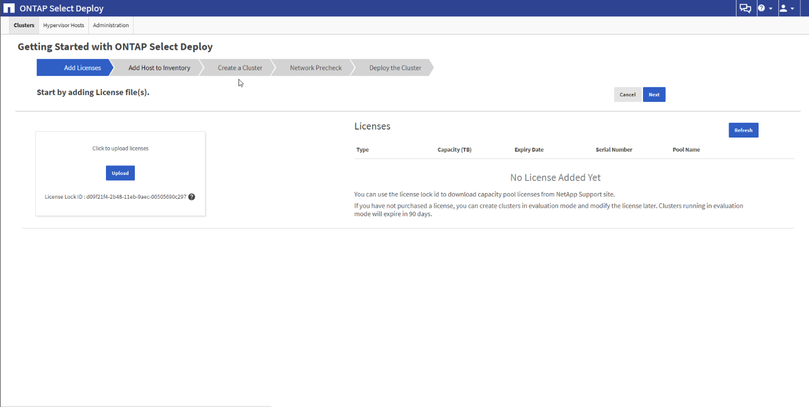The width and height of the screenshot is (809, 407).
Task: Open the feedback chat icon
Action: tap(746, 8)
